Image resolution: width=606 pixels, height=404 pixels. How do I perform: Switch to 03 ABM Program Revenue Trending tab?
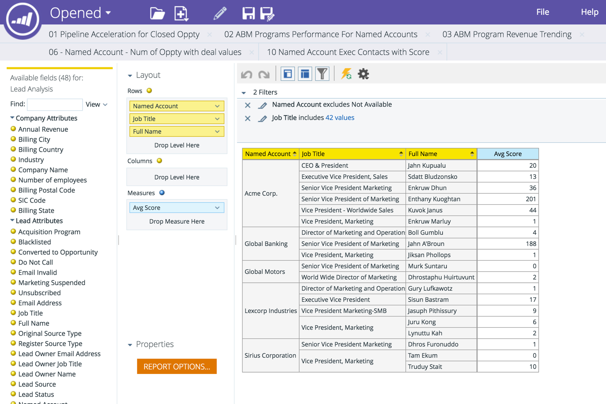tap(506, 34)
